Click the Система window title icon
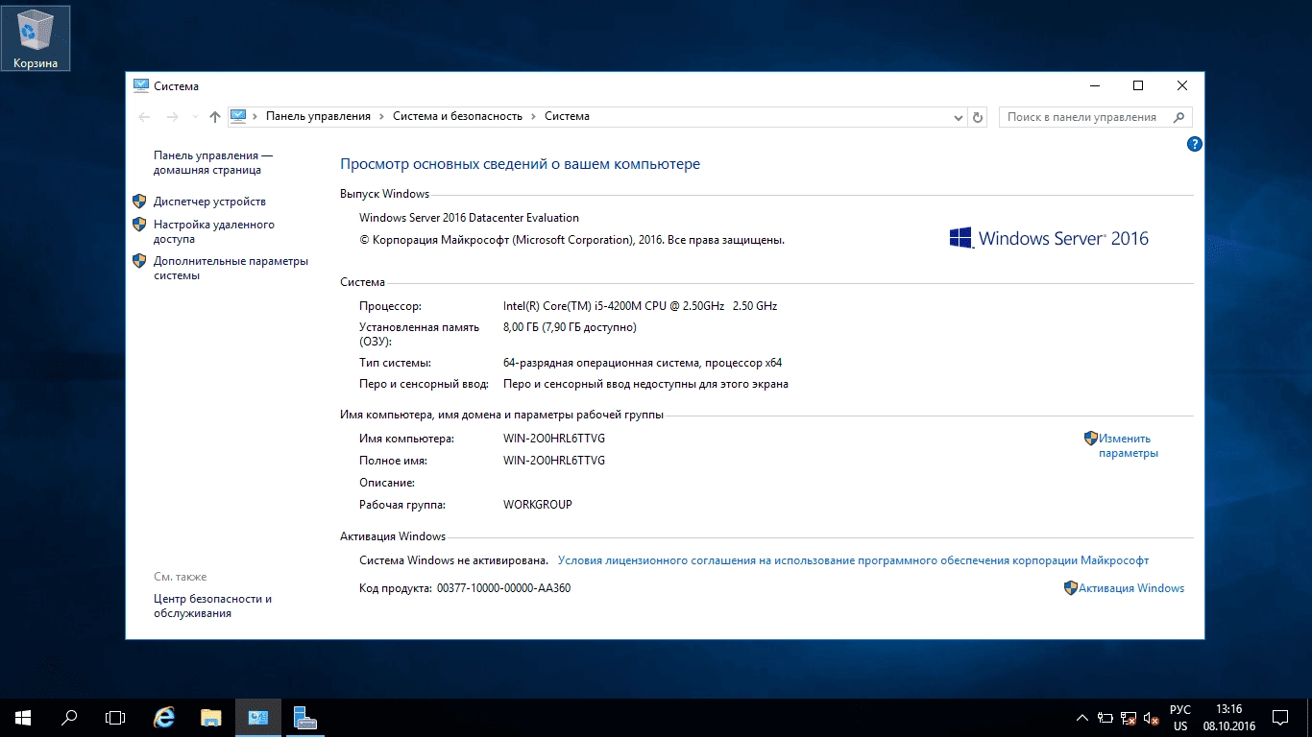The width and height of the screenshot is (1312, 737). point(141,85)
